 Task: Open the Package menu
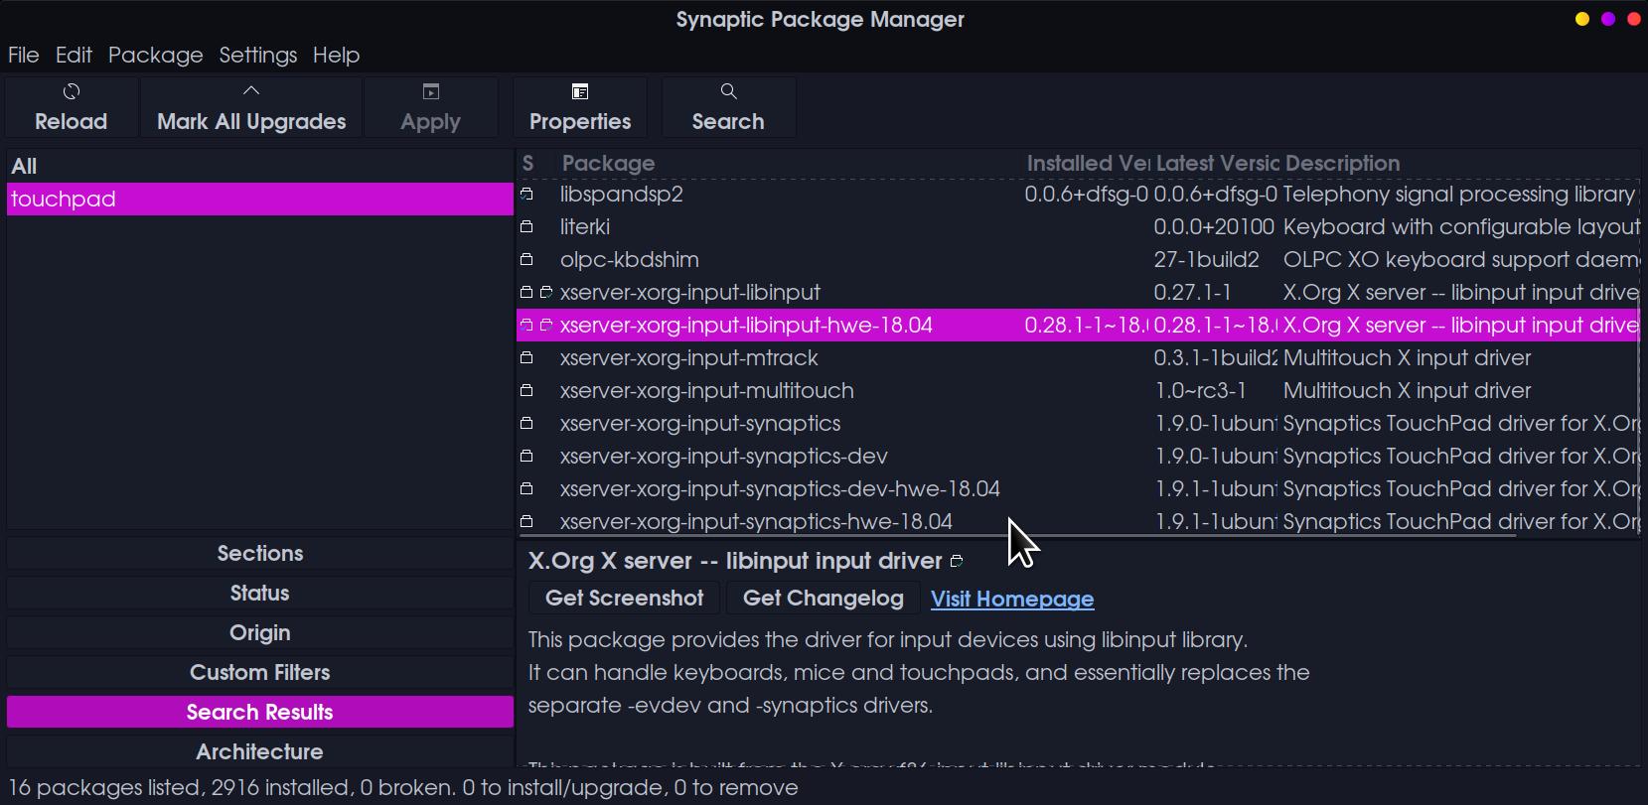pos(155,55)
